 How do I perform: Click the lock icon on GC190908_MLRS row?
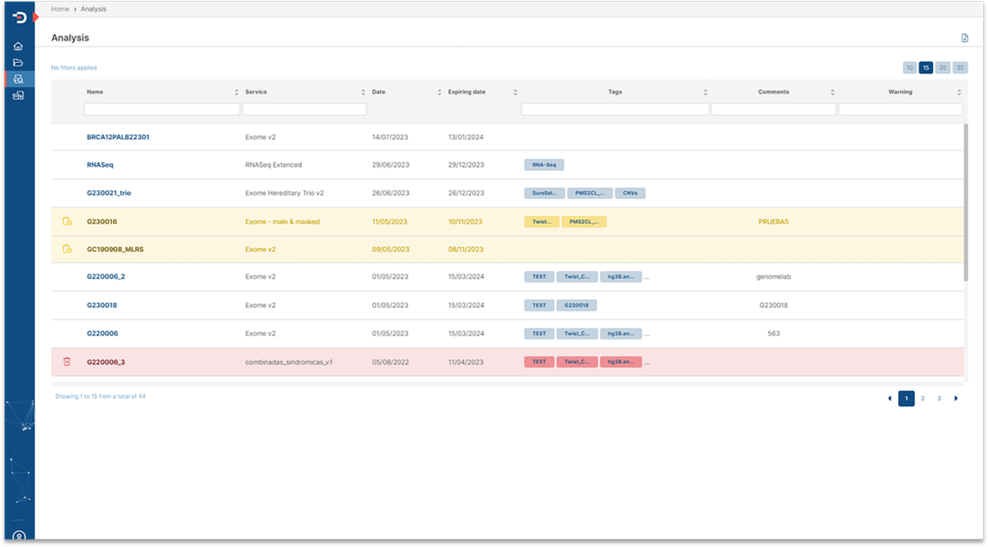coord(67,249)
